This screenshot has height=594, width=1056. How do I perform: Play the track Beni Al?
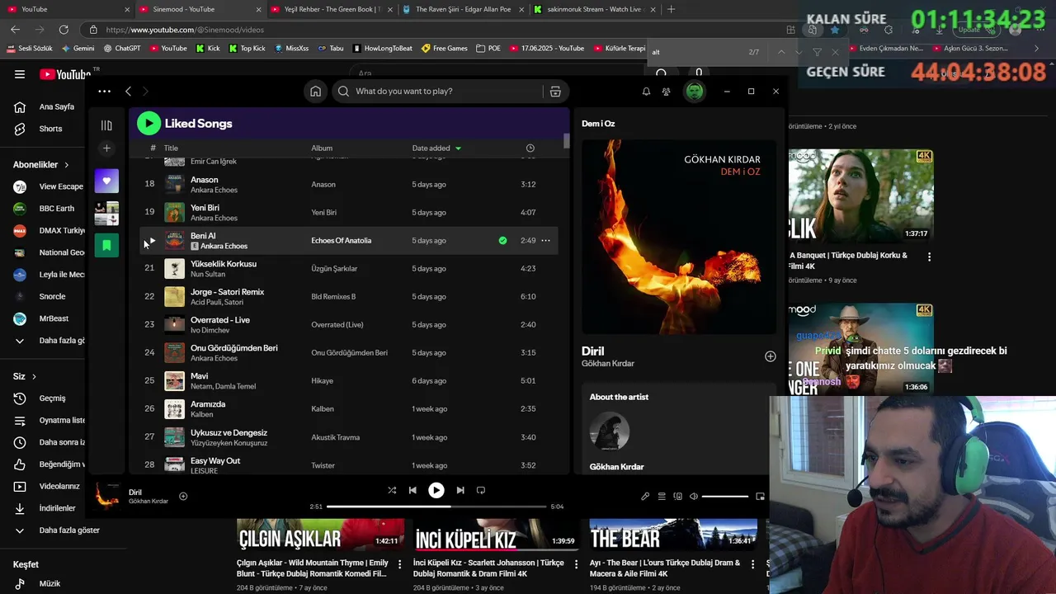[151, 241]
